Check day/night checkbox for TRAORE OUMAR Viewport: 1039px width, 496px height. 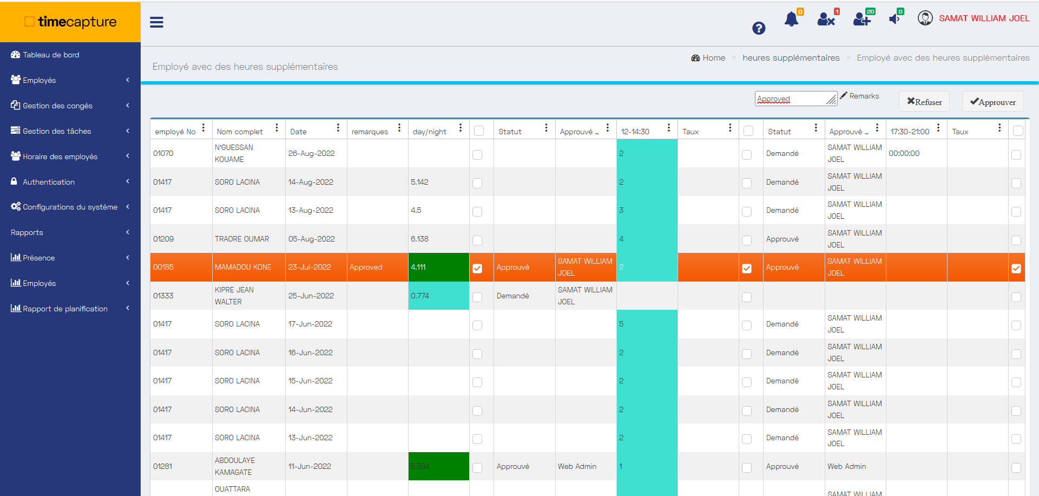pyautogui.click(x=477, y=240)
